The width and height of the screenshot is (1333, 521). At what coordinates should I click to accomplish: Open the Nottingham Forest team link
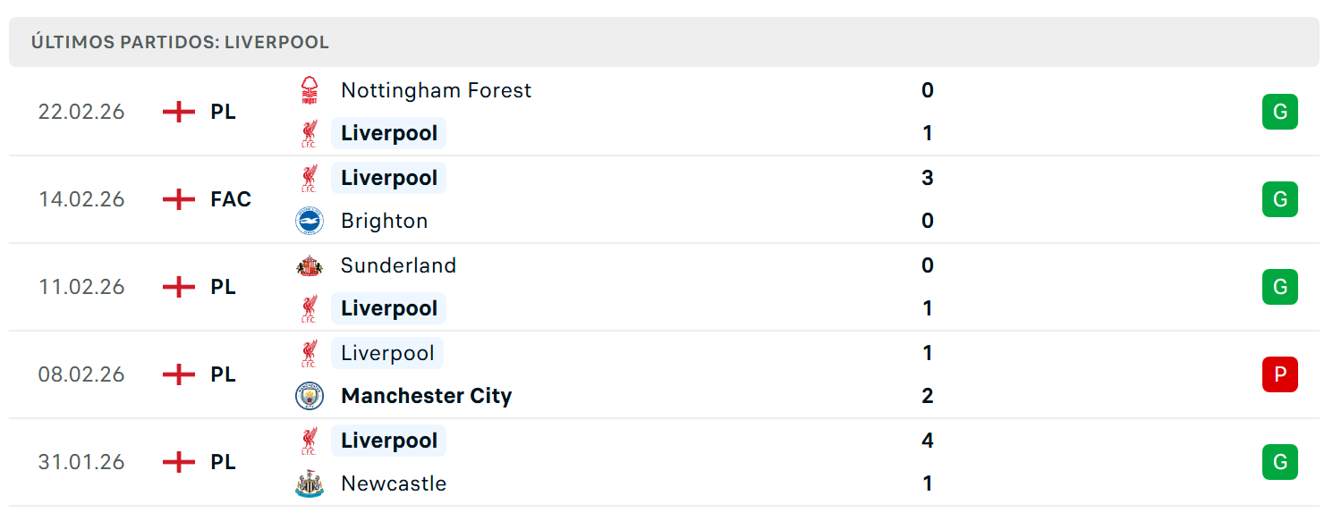point(437,90)
